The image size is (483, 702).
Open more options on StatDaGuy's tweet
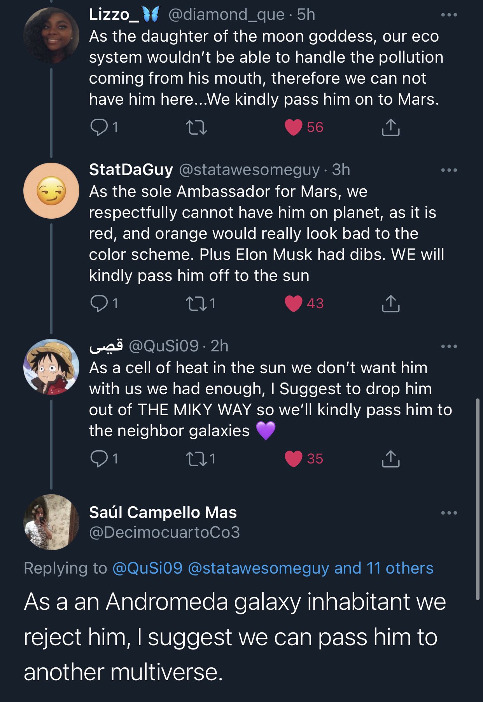(x=449, y=170)
